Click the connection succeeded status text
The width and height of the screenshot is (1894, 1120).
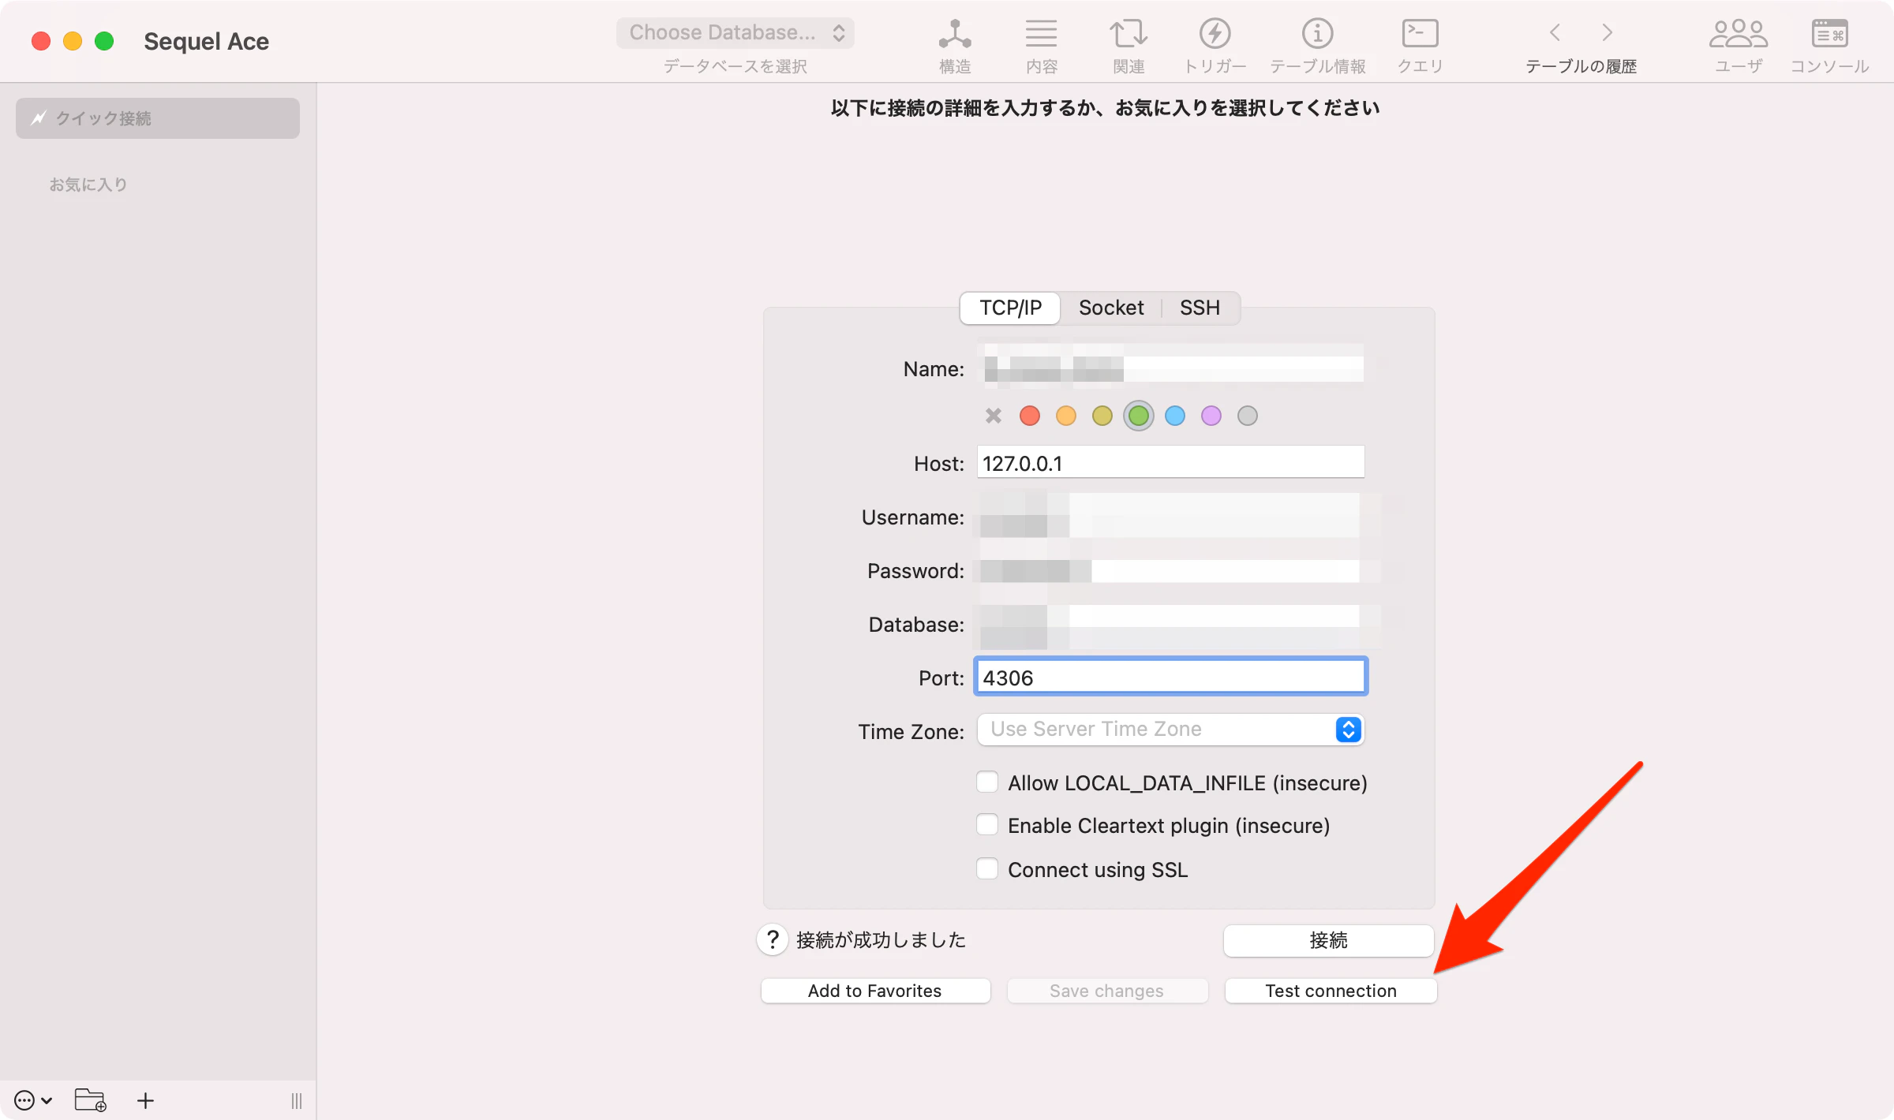pyautogui.click(x=881, y=939)
